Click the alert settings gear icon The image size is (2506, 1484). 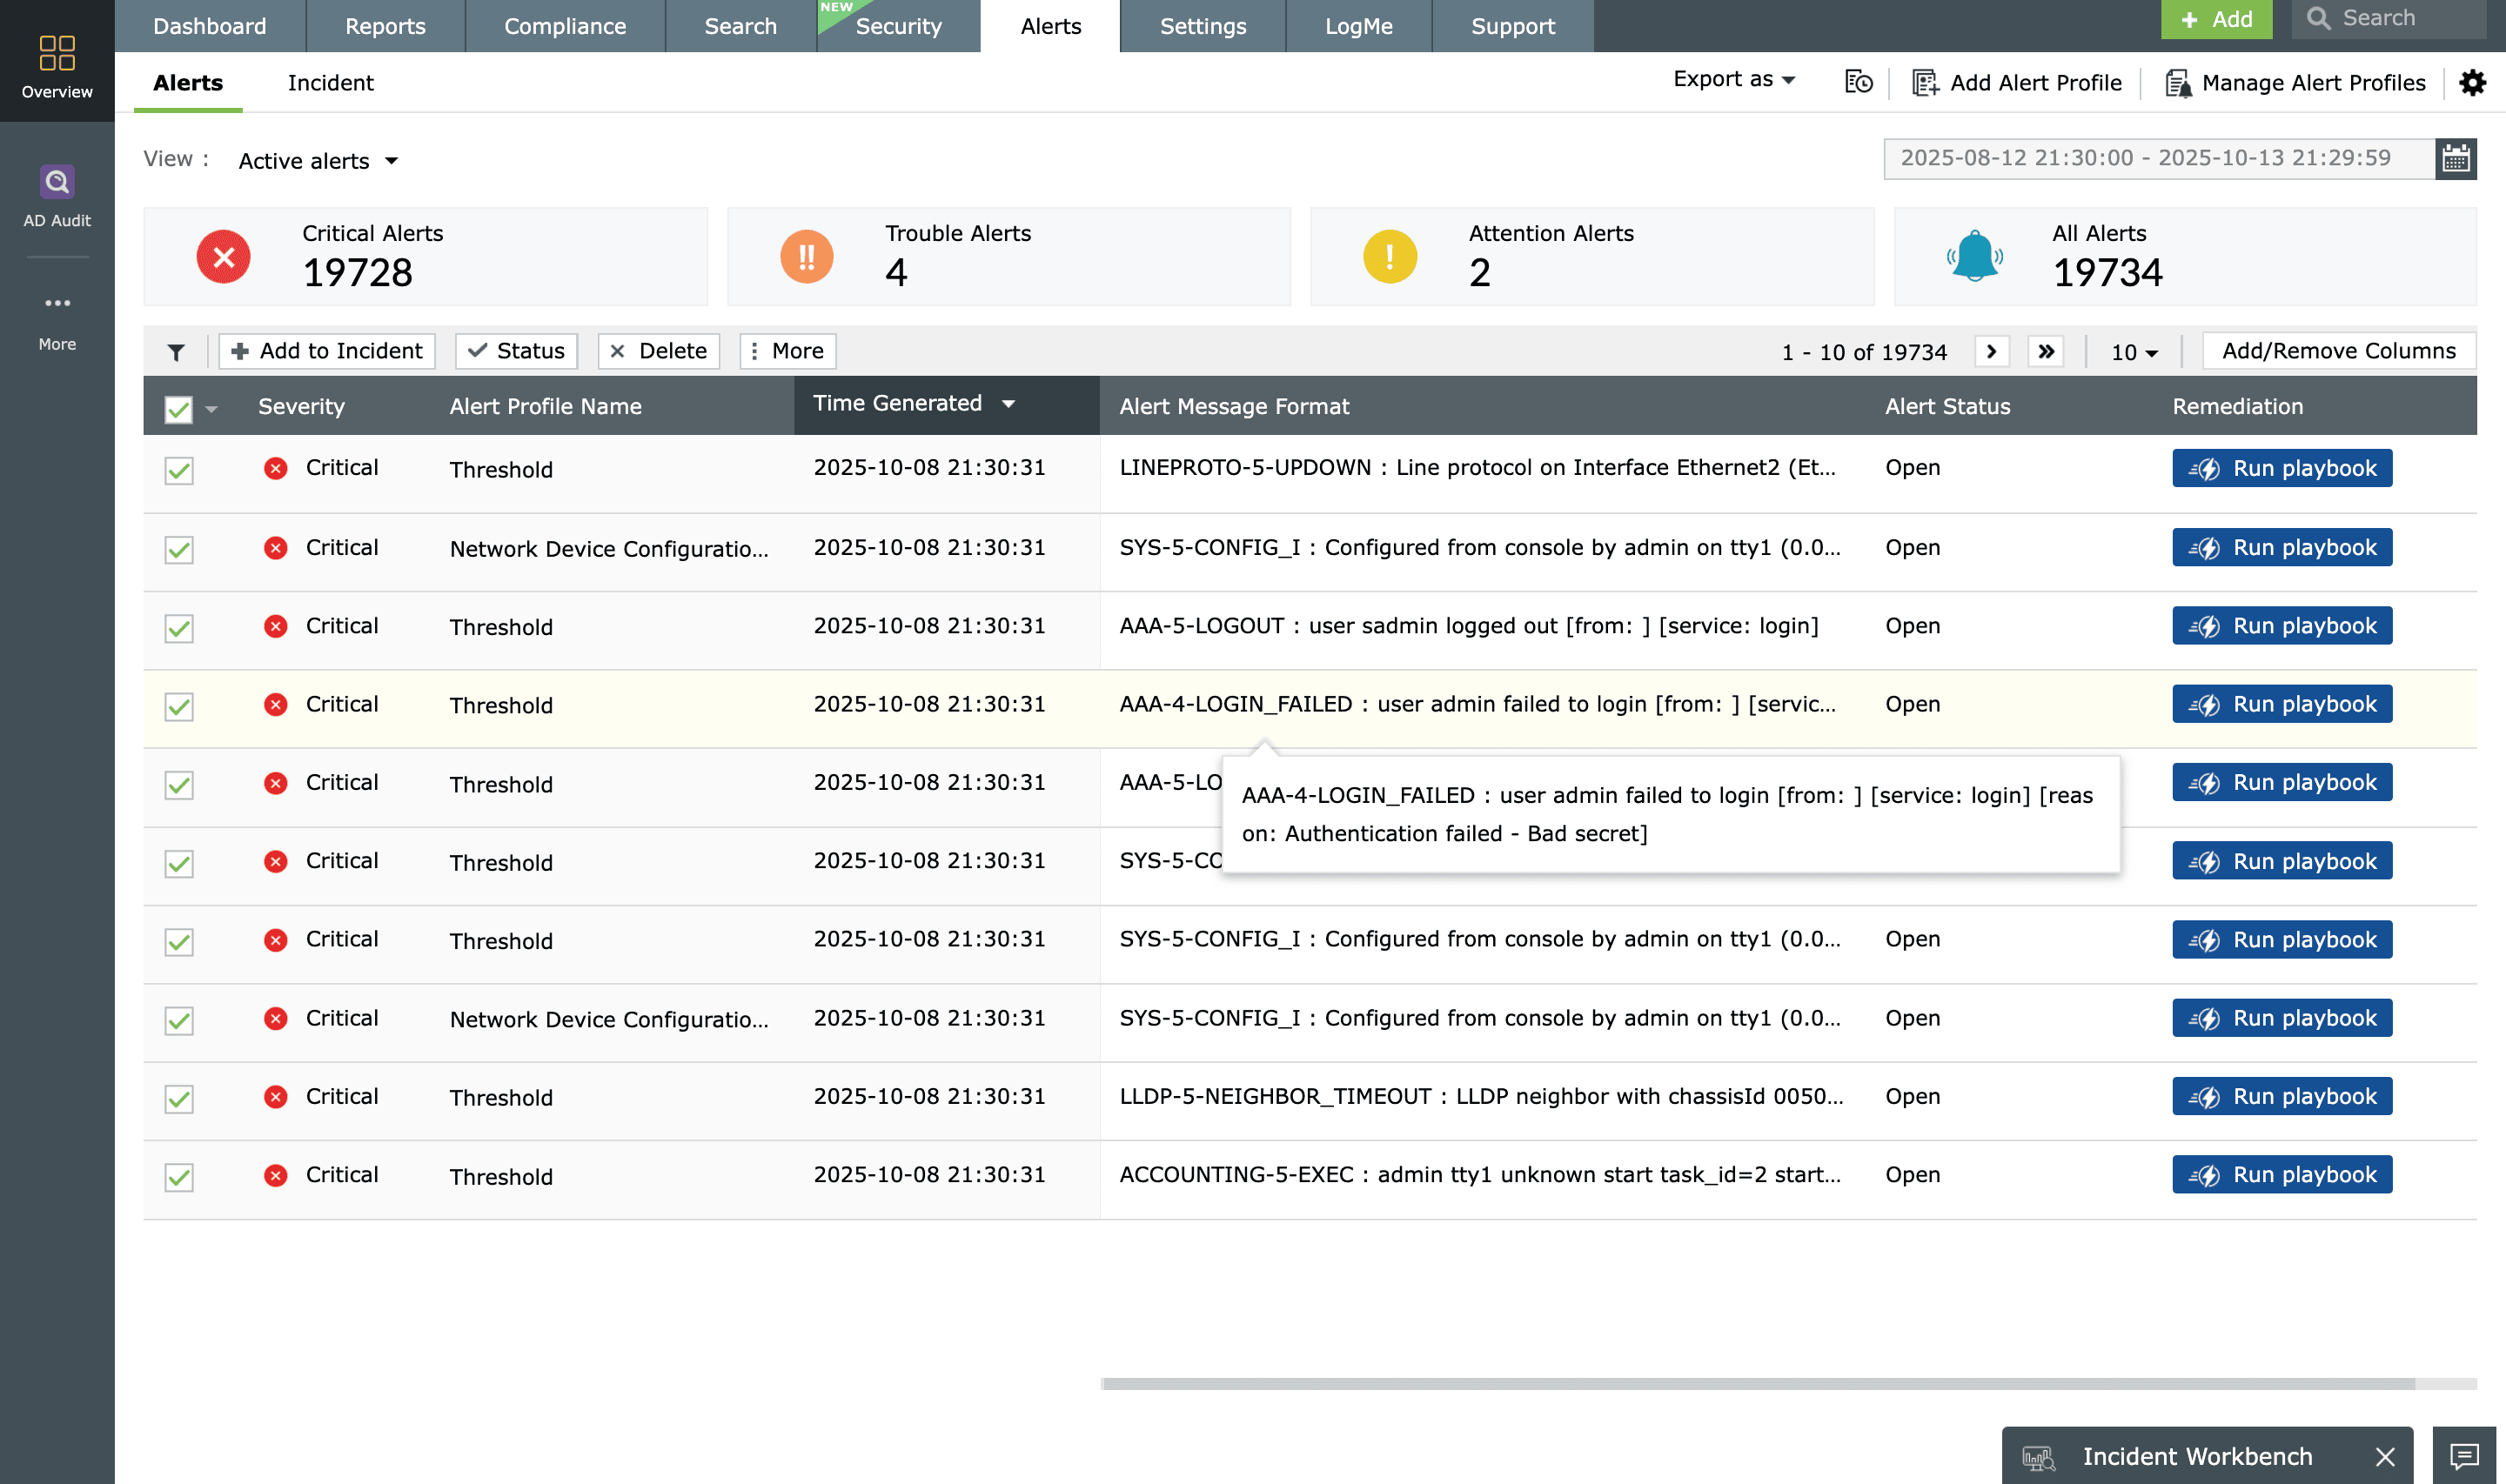point(2472,83)
